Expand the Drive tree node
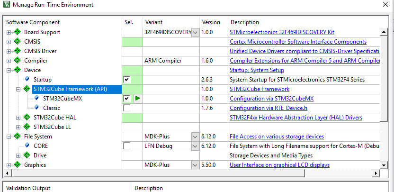This screenshot has height=192, width=394. (x=18, y=156)
